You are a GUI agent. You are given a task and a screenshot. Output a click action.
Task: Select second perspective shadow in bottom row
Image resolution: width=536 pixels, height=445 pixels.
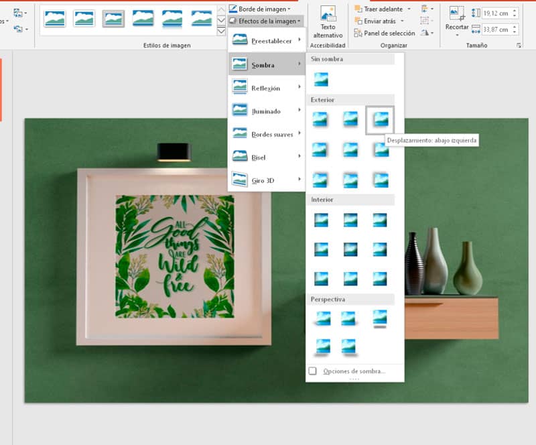tap(348, 347)
